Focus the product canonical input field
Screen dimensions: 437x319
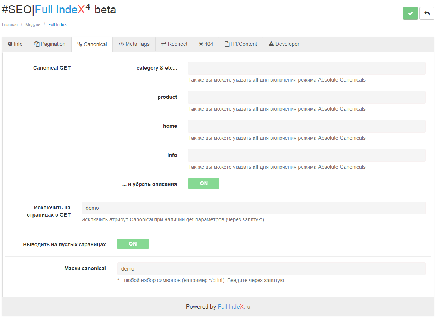[x=307, y=97]
